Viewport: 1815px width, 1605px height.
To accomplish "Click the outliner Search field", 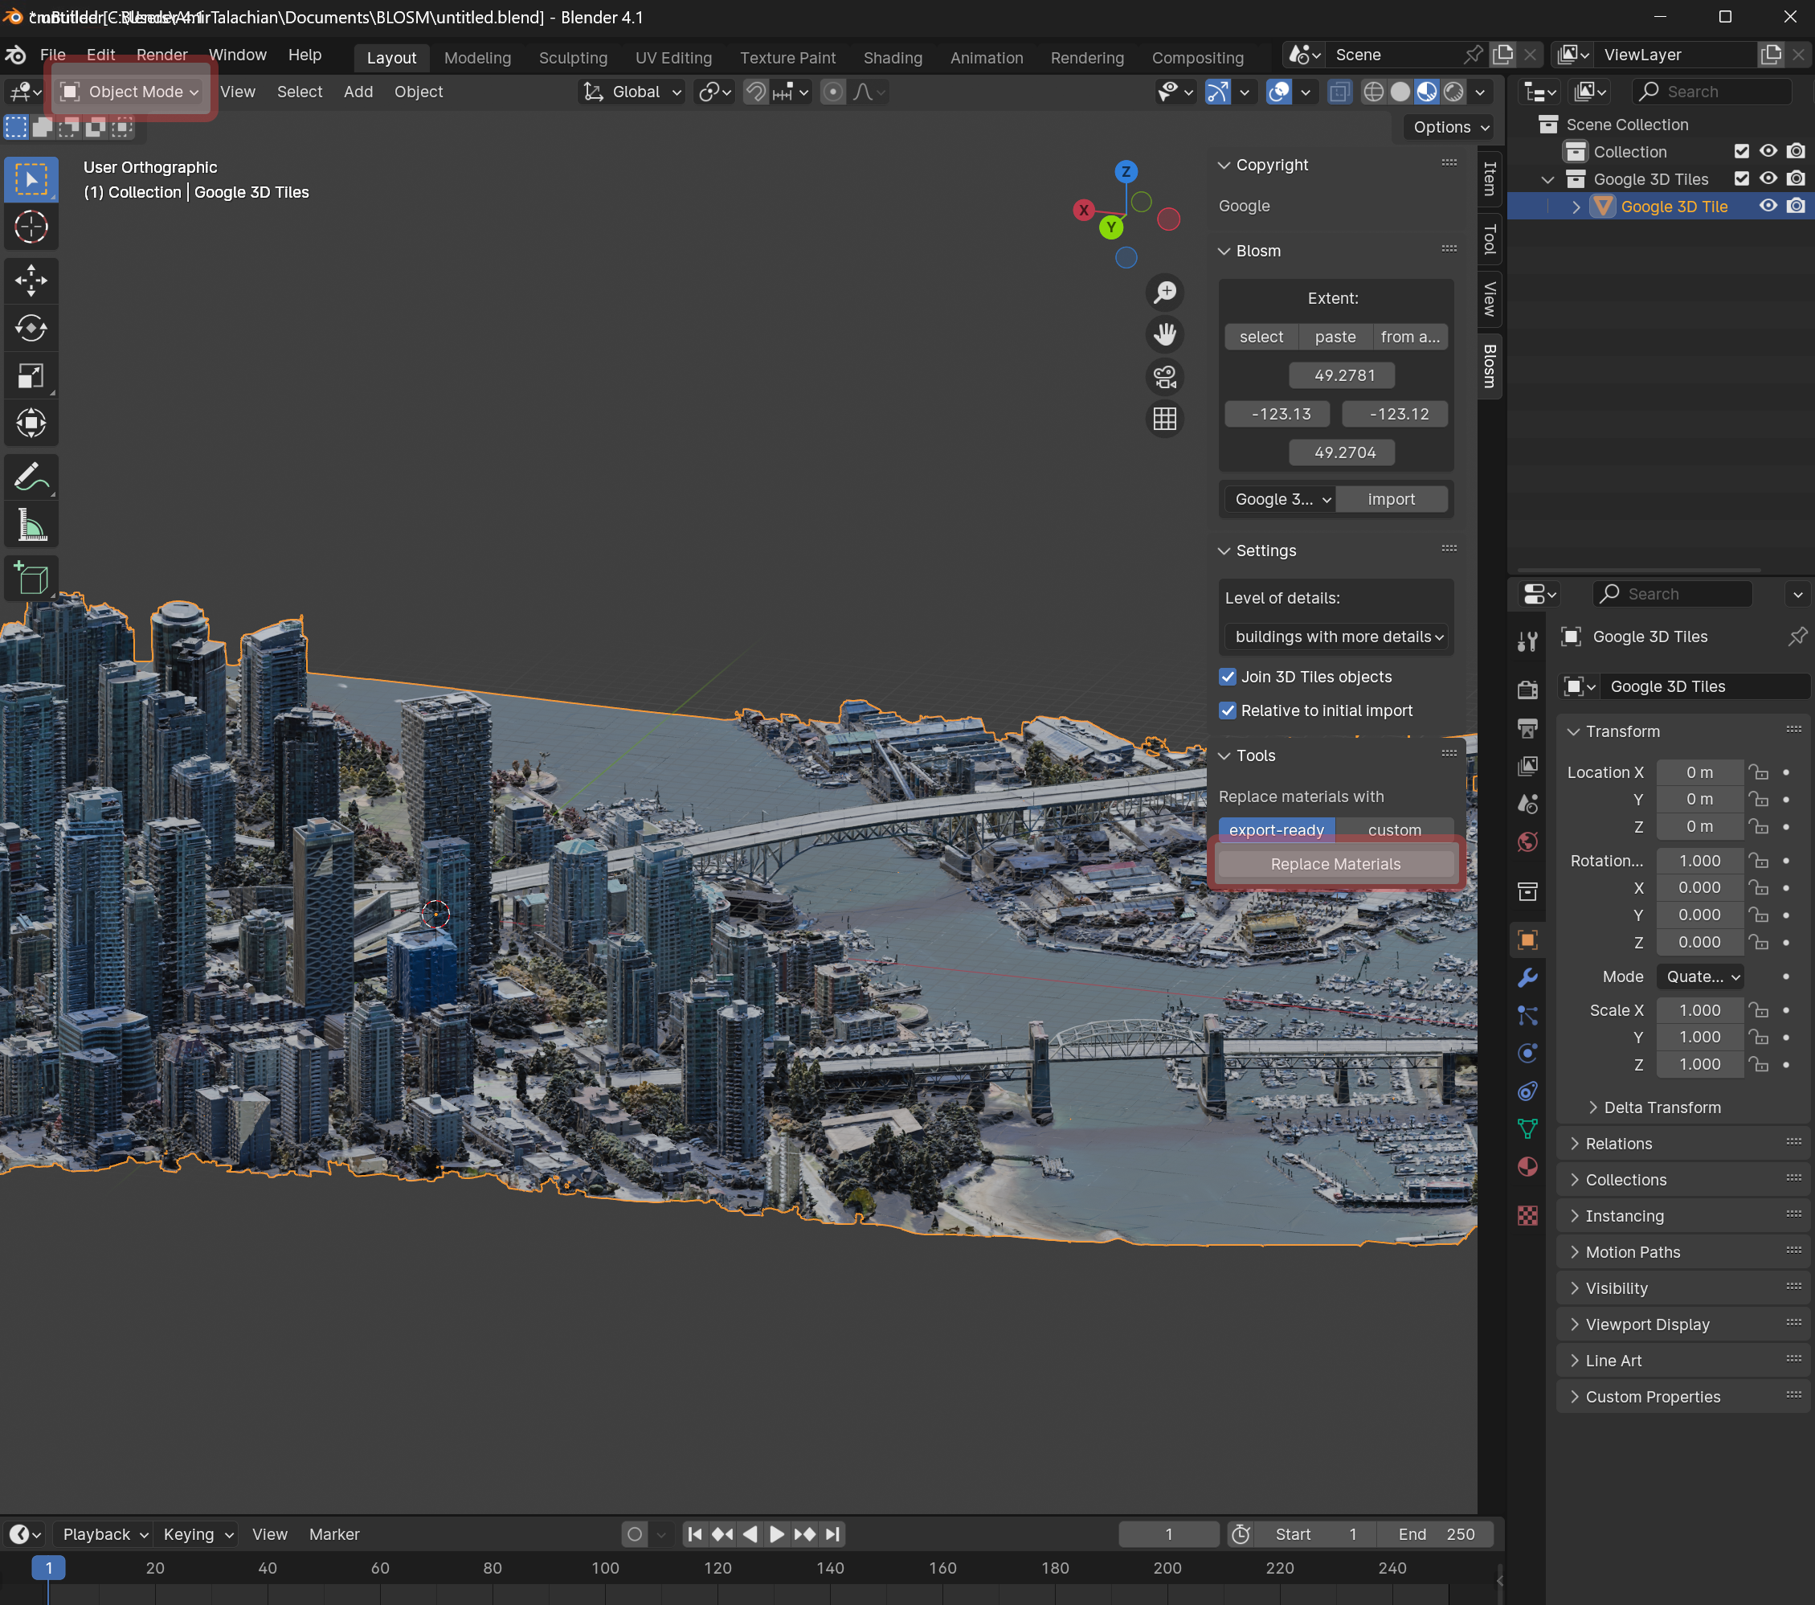I will pos(1713,92).
